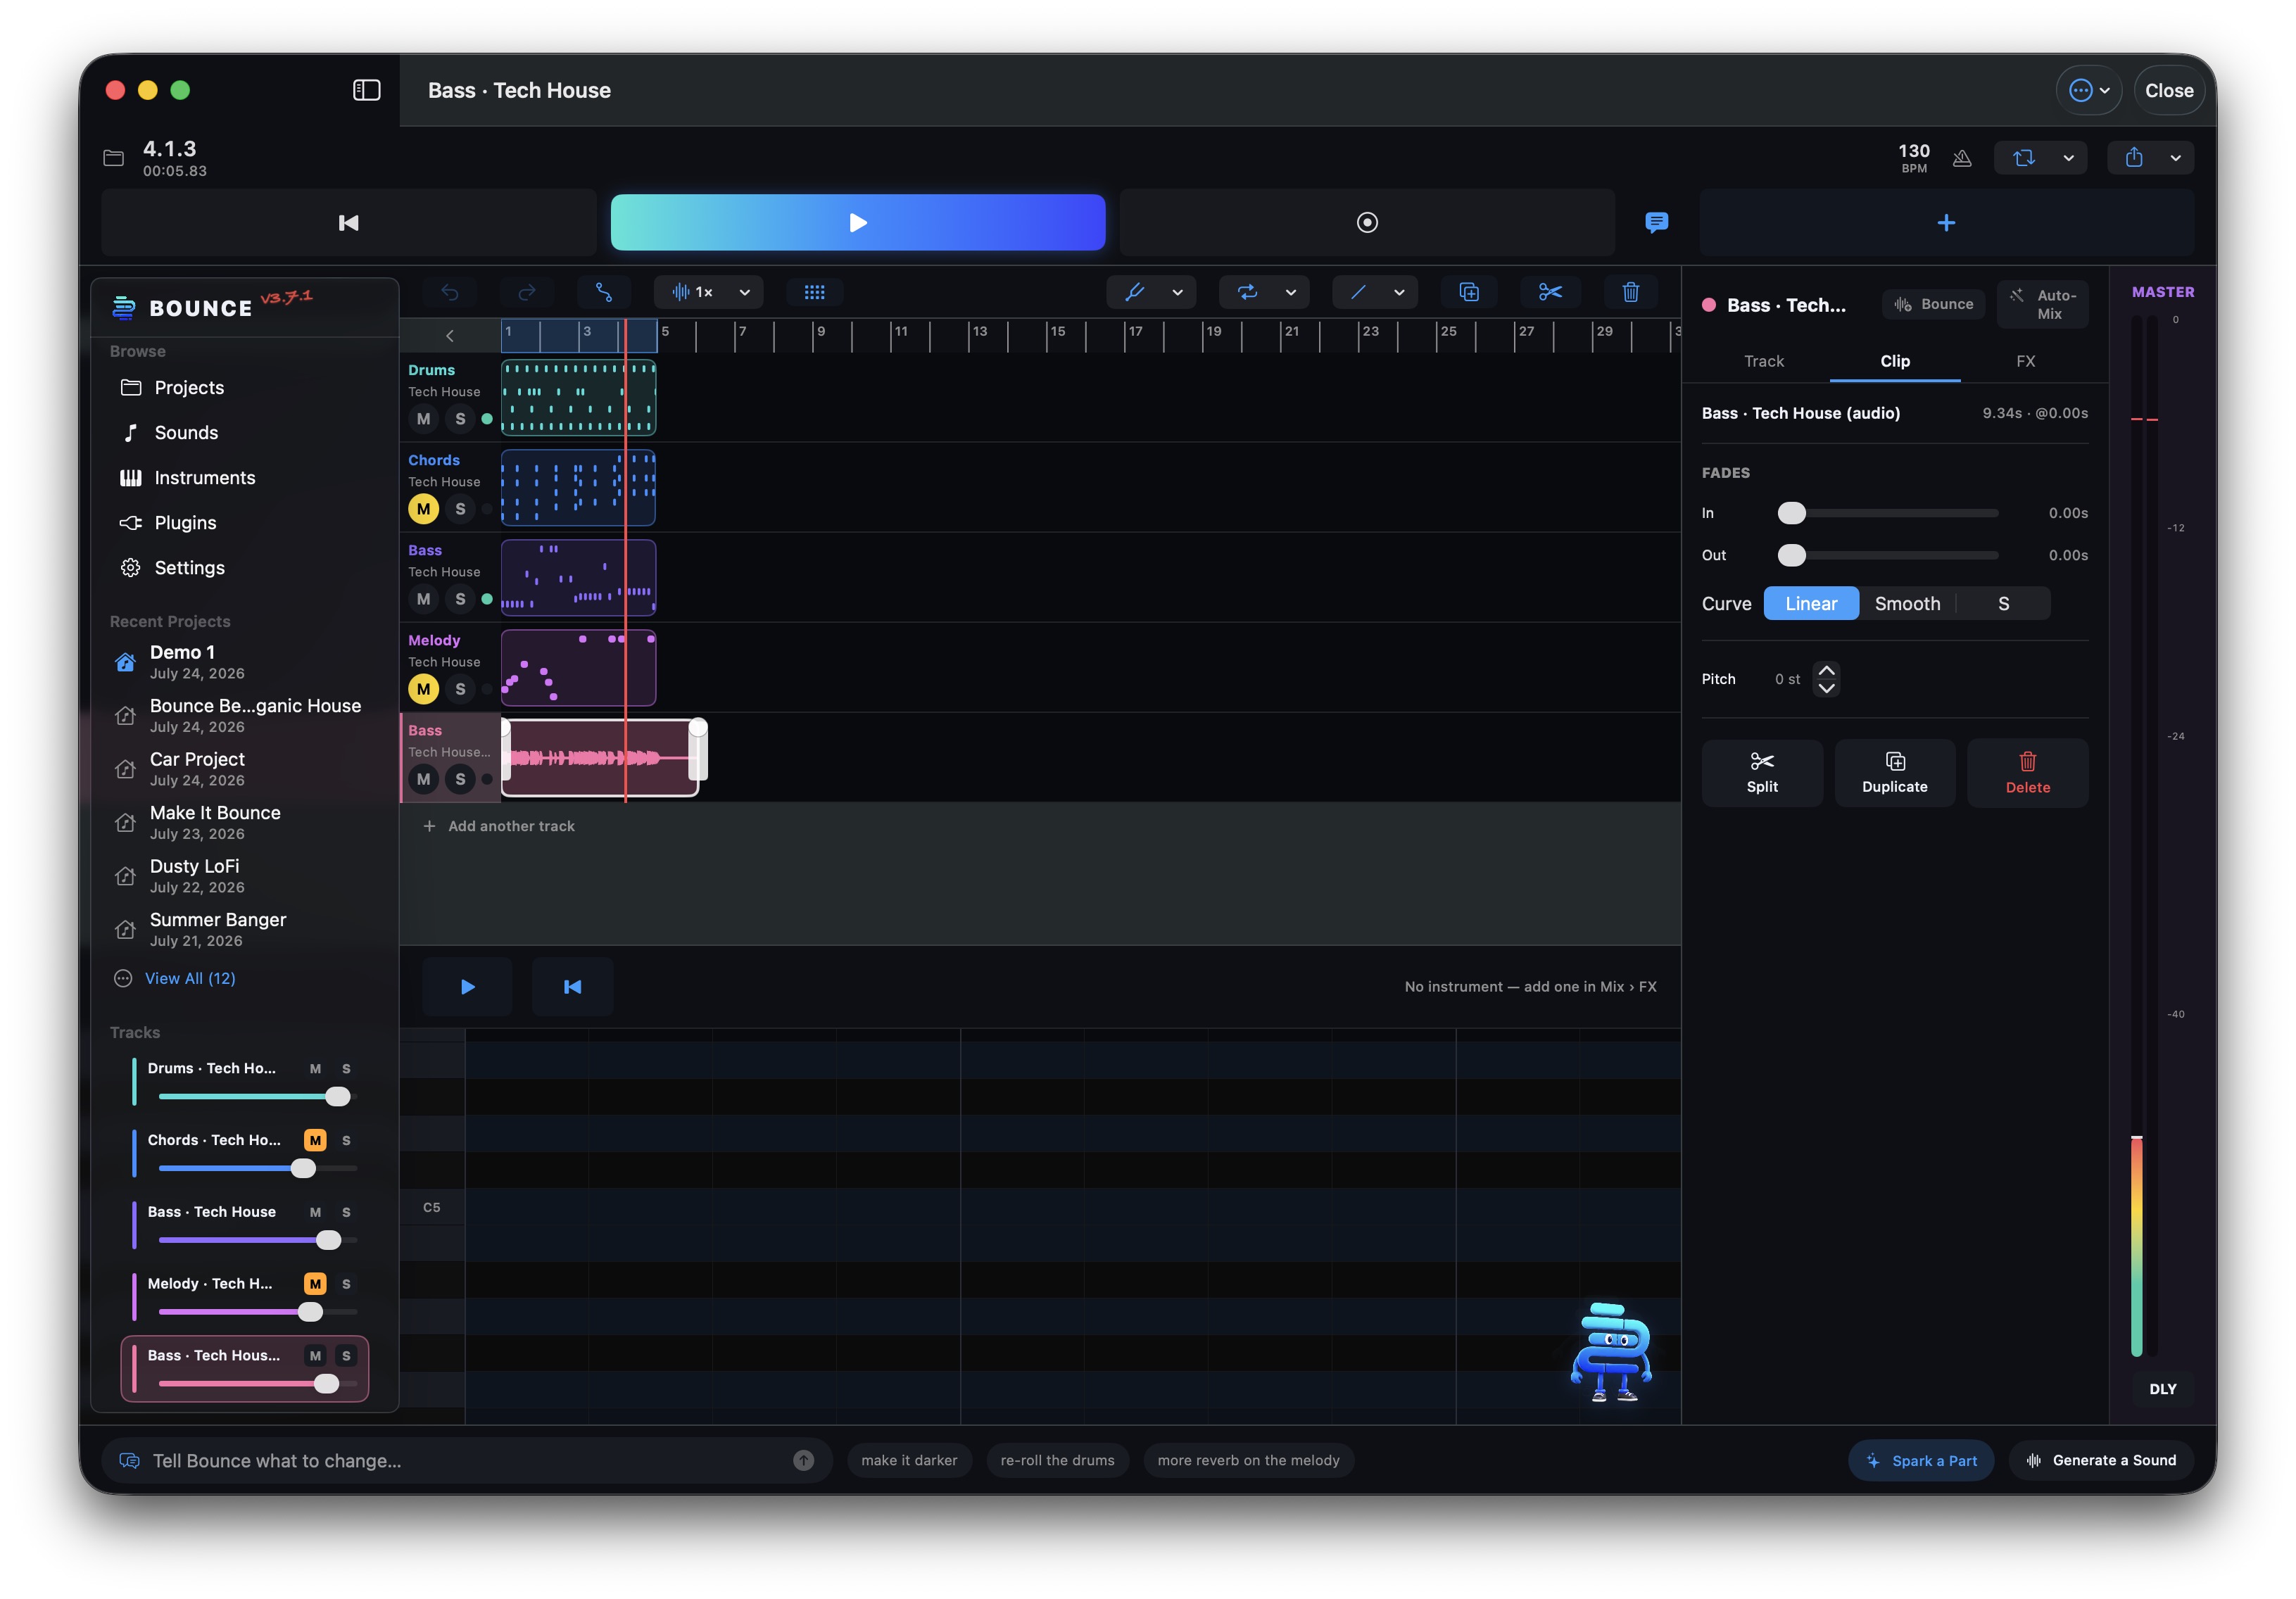Click the toolbar loop region icon

click(1247, 292)
